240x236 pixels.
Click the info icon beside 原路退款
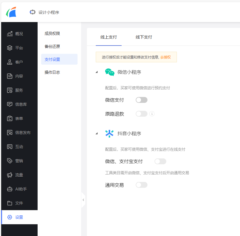(152, 114)
